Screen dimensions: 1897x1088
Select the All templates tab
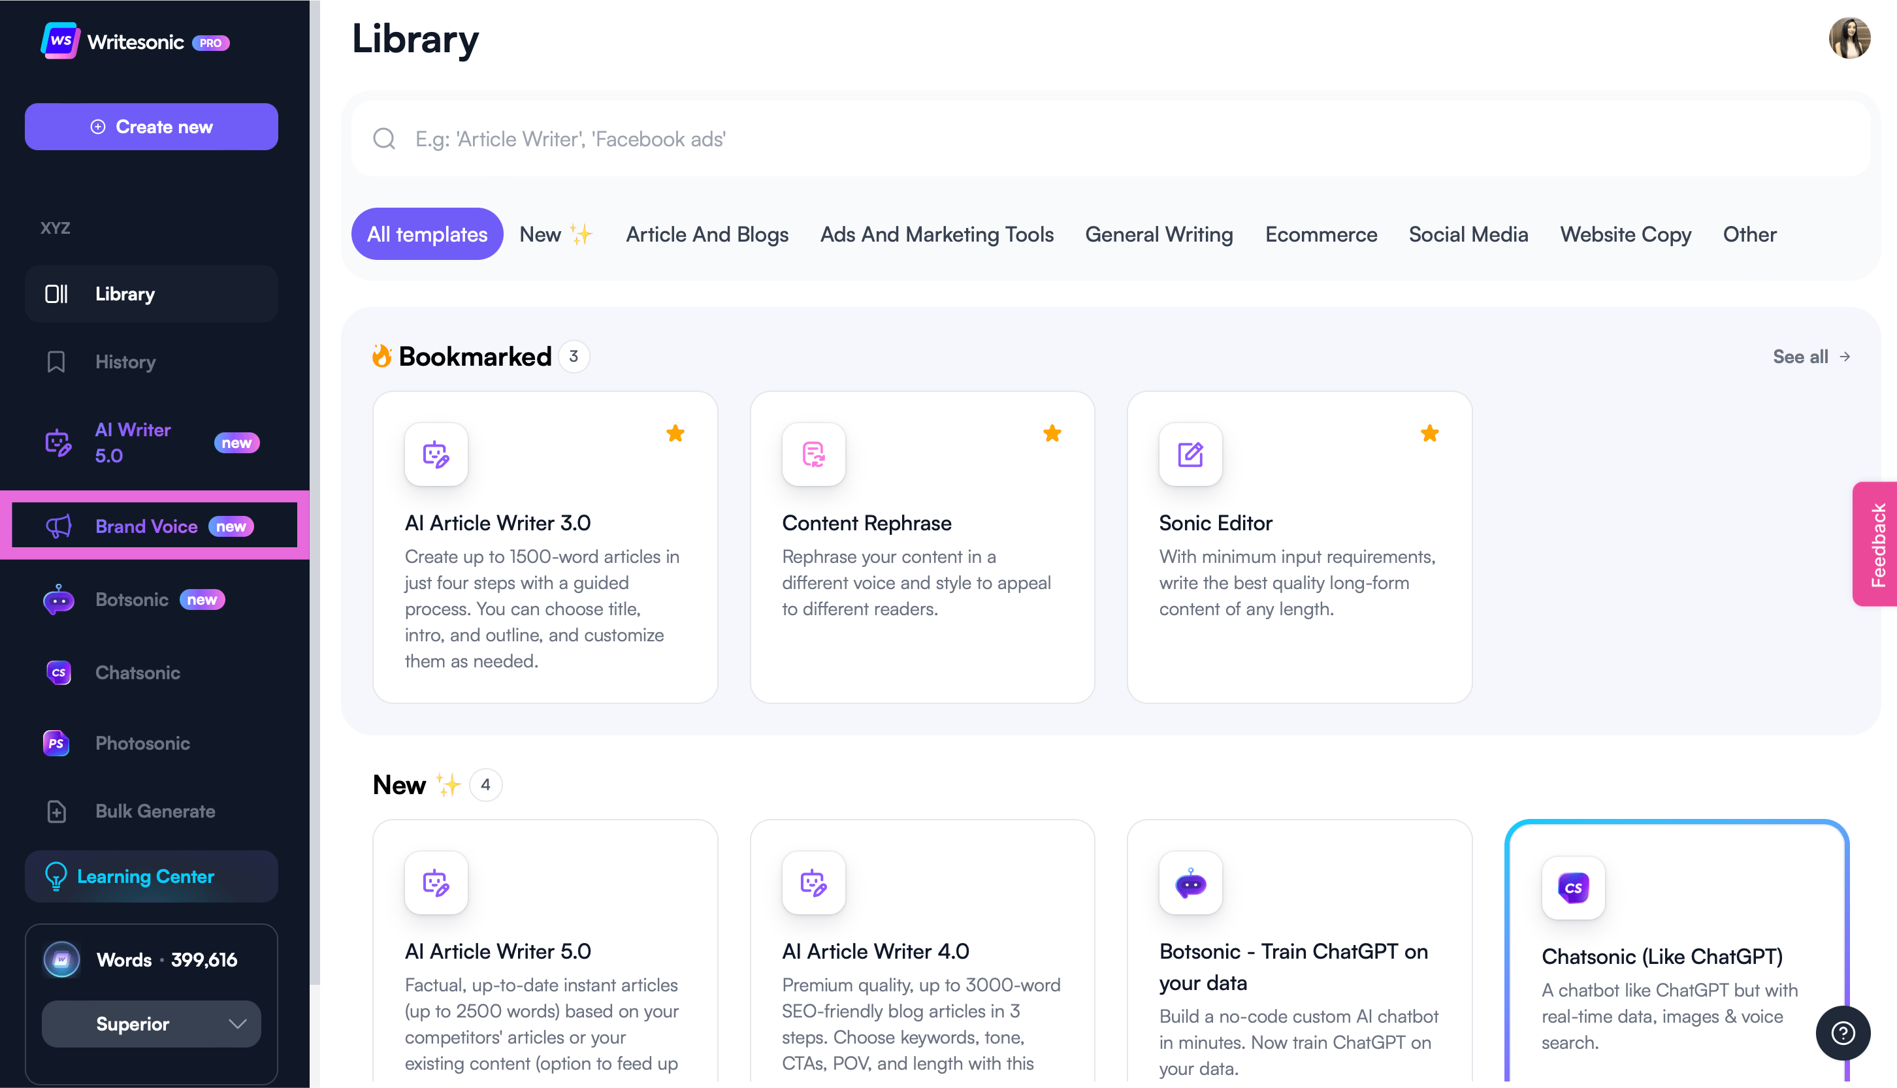point(427,234)
